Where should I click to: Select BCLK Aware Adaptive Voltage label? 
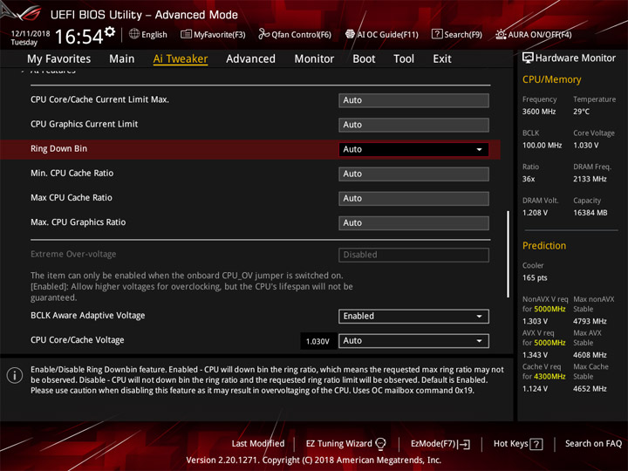click(x=88, y=316)
